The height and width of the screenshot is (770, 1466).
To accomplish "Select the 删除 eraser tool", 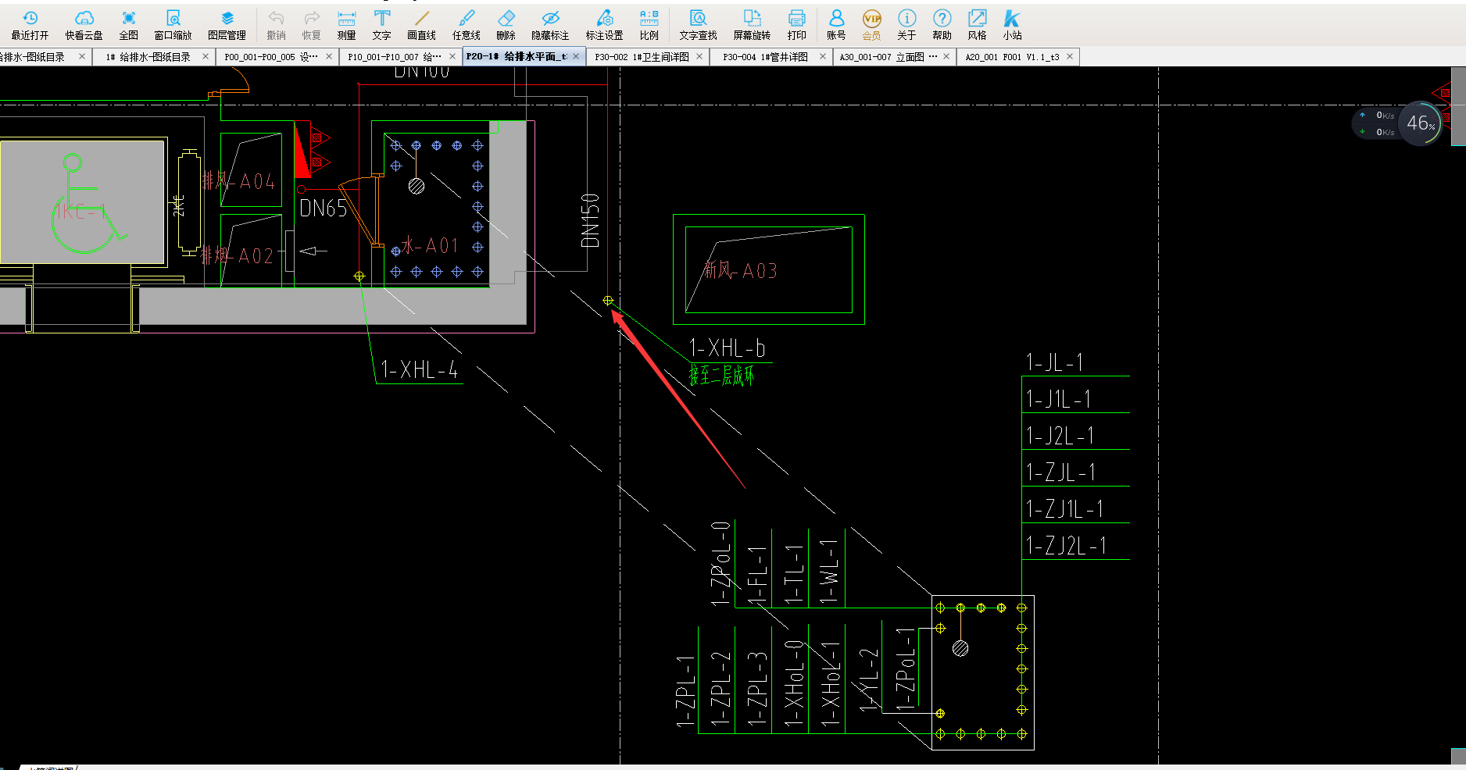I will point(506,25).
